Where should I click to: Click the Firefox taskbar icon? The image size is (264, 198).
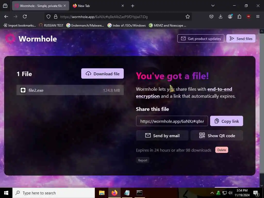tap(114, 193)
